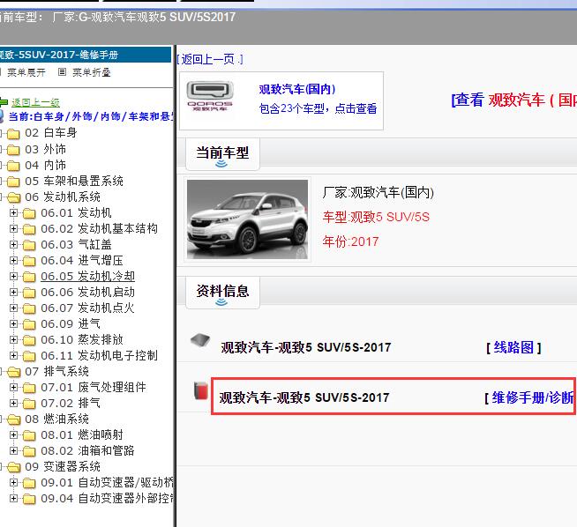The image size is (577, 527).
Task: Click open-folder icon for 06 发动机系统
Action: tap(13, 197)
